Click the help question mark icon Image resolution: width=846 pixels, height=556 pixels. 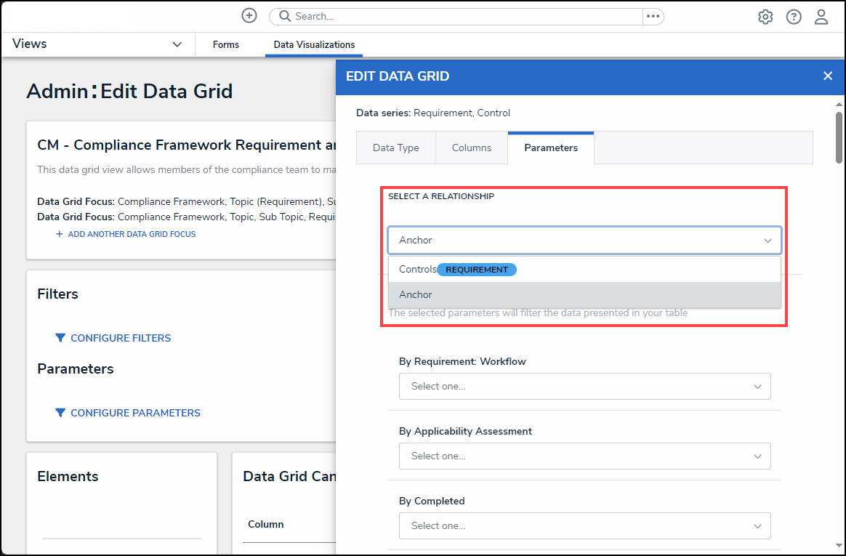click(x=794, y=17)
